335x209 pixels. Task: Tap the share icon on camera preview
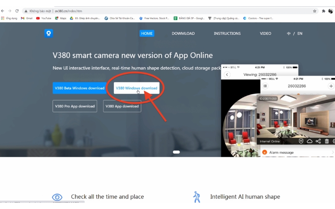pos(318,141)
